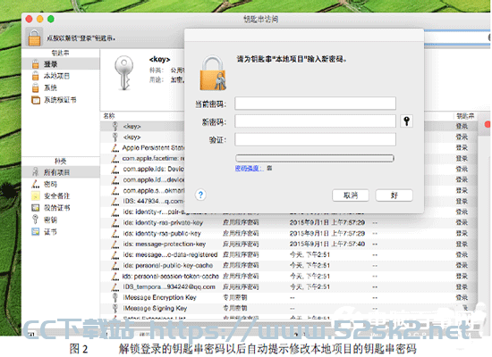This screenshot has height=357, width=492.
Task: Click the window's yellow minimize button
Action: click(x=40, y=19)
